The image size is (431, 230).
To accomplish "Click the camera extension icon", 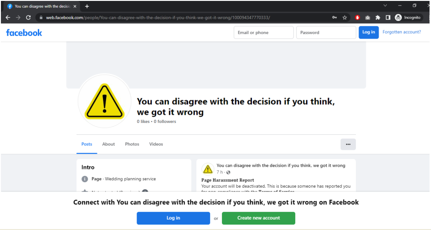I will point(368,18).
